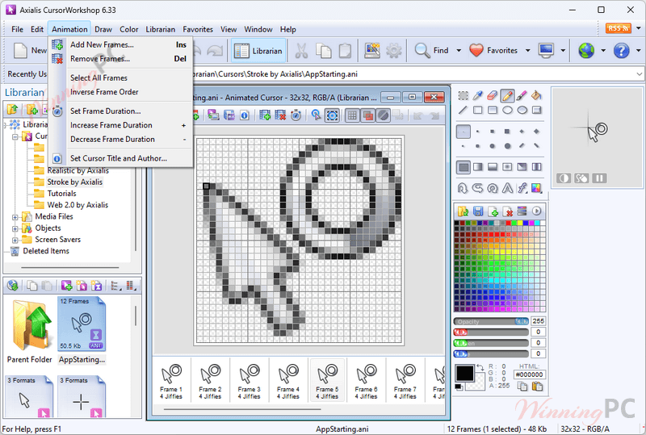
Task: Toggle overlapping red squares button in editor toolbar
Action: (x=367, y=115)
